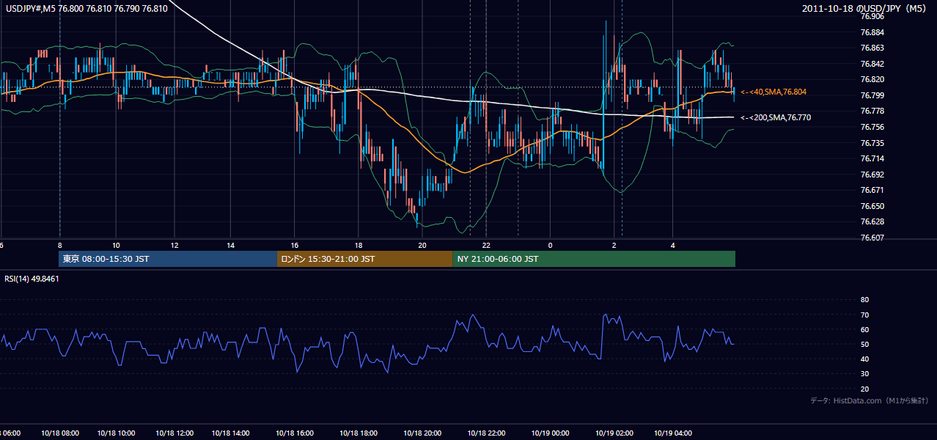
Task: Click hour marker 14 under the price chart
Action: click(231, 246)
